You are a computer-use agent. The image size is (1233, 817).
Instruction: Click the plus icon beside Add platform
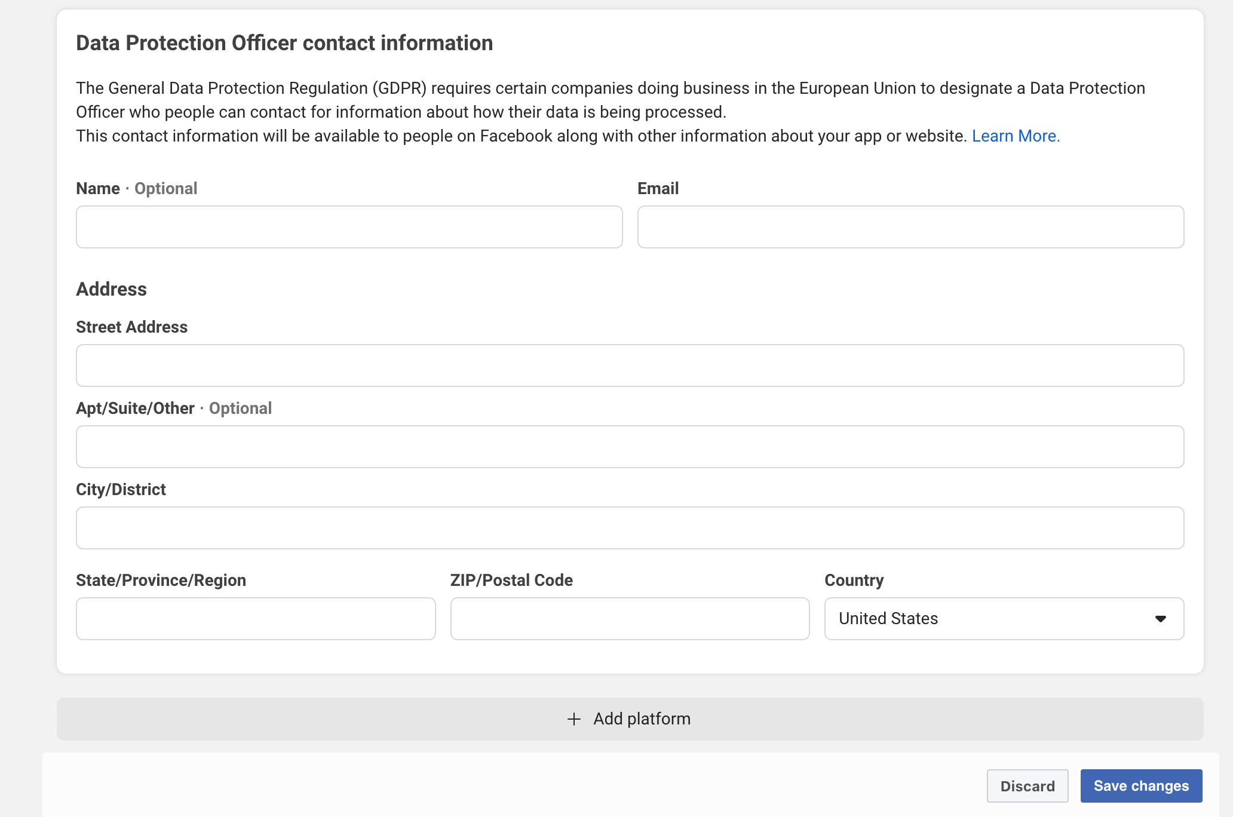[573, 719]
